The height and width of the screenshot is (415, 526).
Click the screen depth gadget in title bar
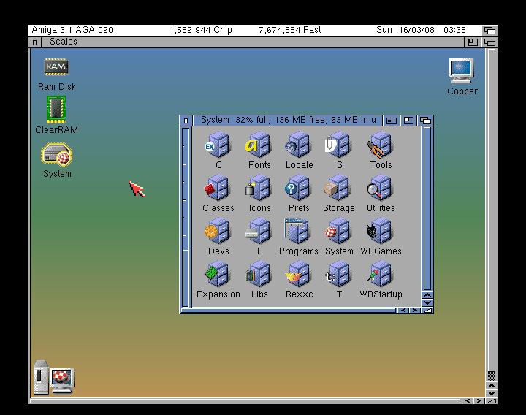[x=489, y=31]
